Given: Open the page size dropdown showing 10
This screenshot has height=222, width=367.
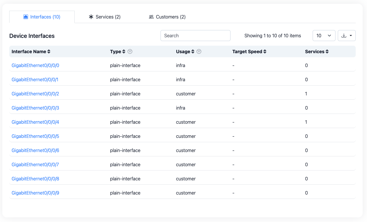Looking at the screenshot, I should pyautogui.click(x=324, y=36).
